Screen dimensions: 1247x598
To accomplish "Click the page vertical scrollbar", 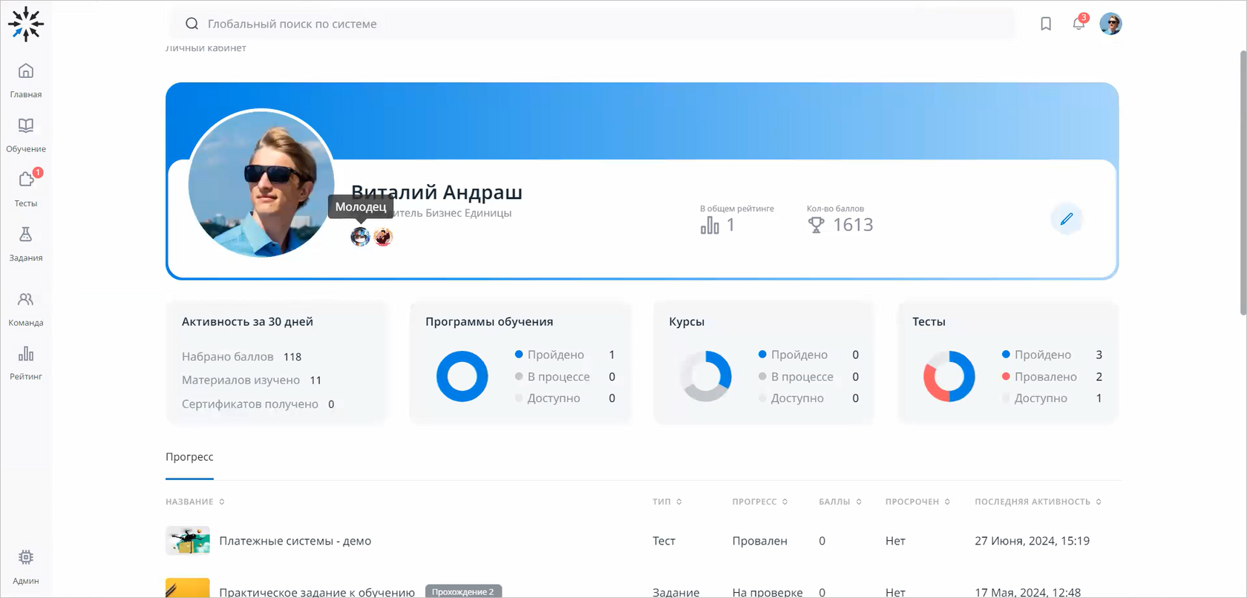I will coord(1243,183).
